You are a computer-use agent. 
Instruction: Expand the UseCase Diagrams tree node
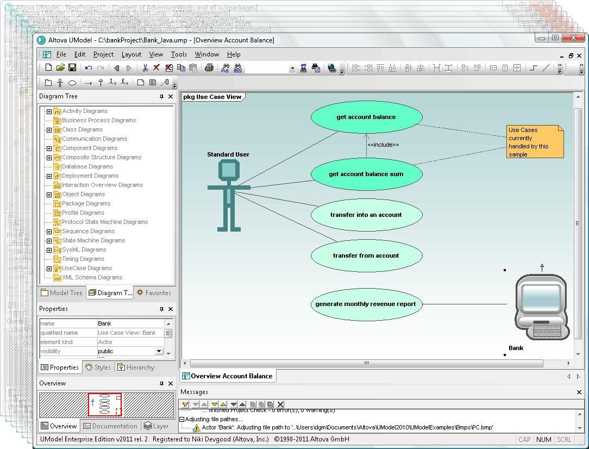[x=49, y=269]
